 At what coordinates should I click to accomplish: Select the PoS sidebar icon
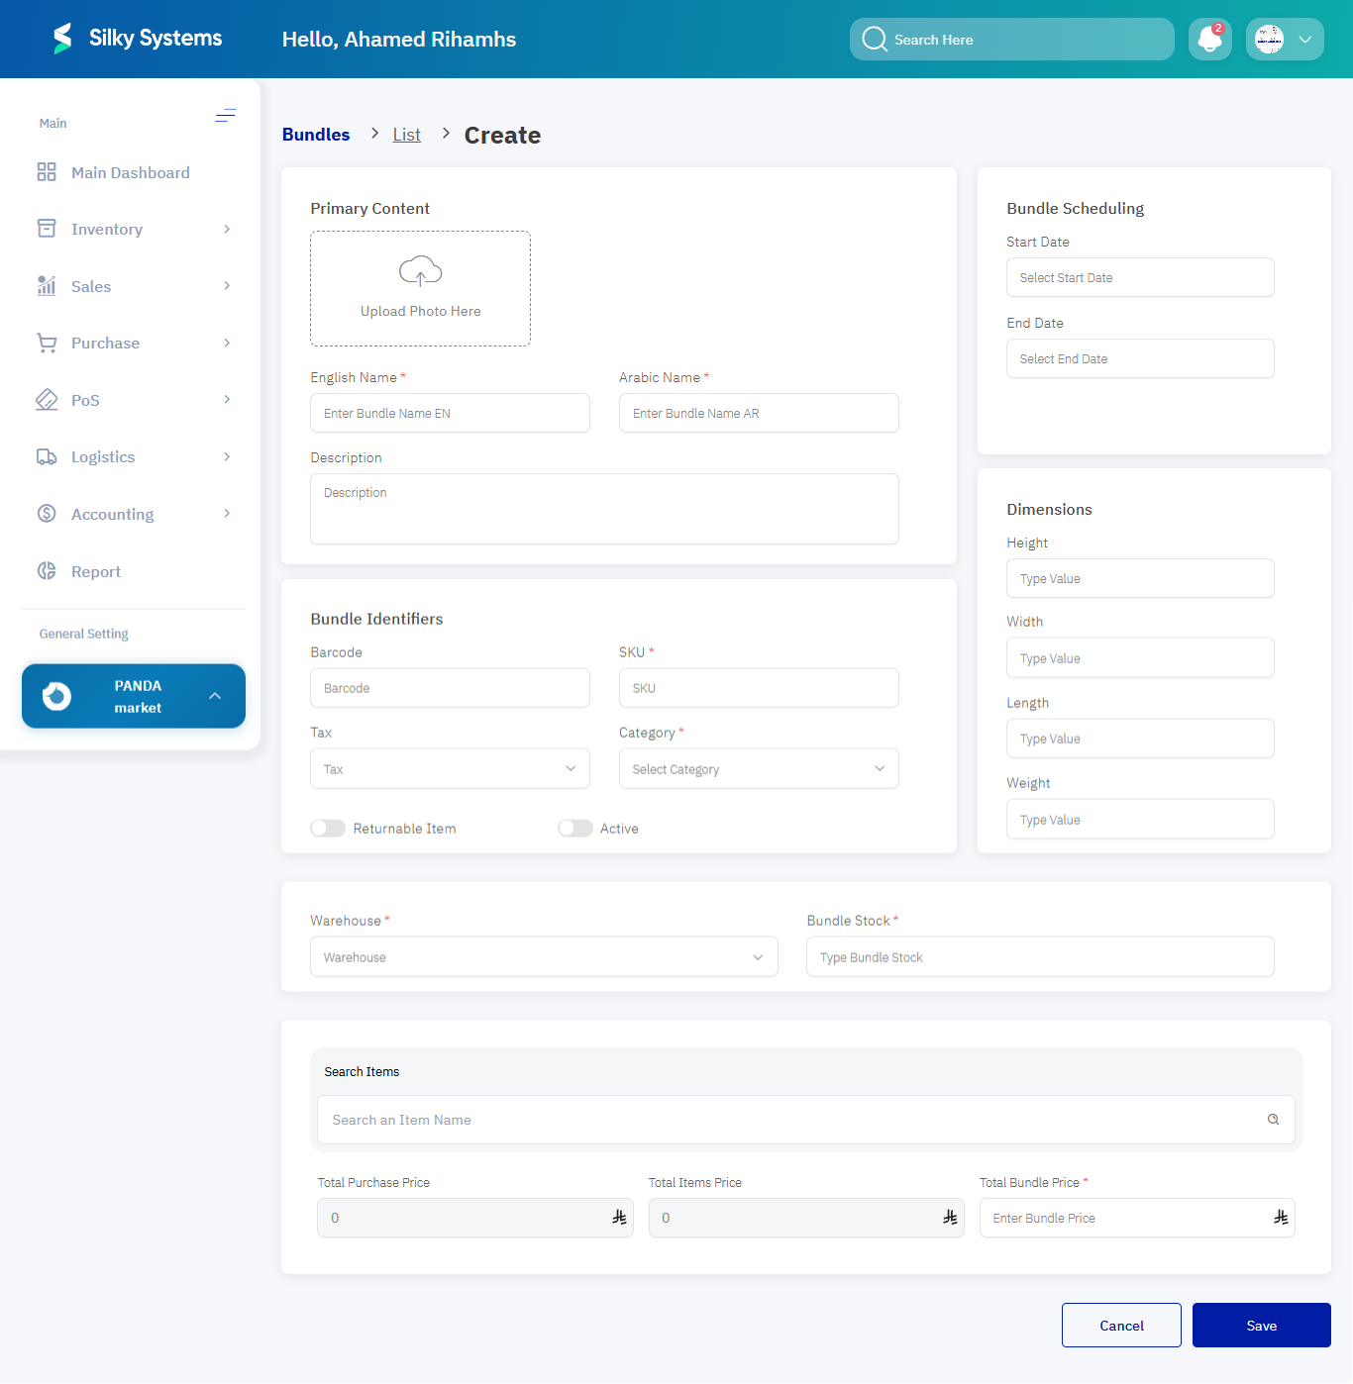[46, 399]
